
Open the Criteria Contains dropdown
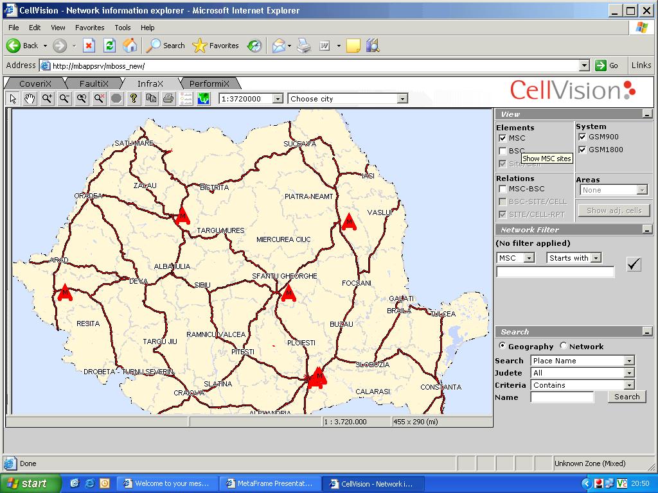tap(628, 385)
